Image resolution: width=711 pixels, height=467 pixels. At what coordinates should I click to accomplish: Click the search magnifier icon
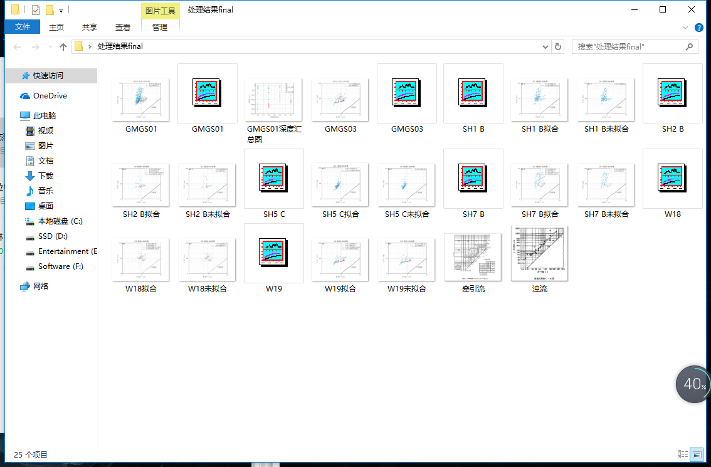pos(689,46)
